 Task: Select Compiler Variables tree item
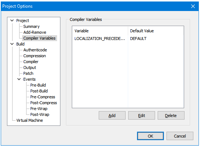(39, 38)
